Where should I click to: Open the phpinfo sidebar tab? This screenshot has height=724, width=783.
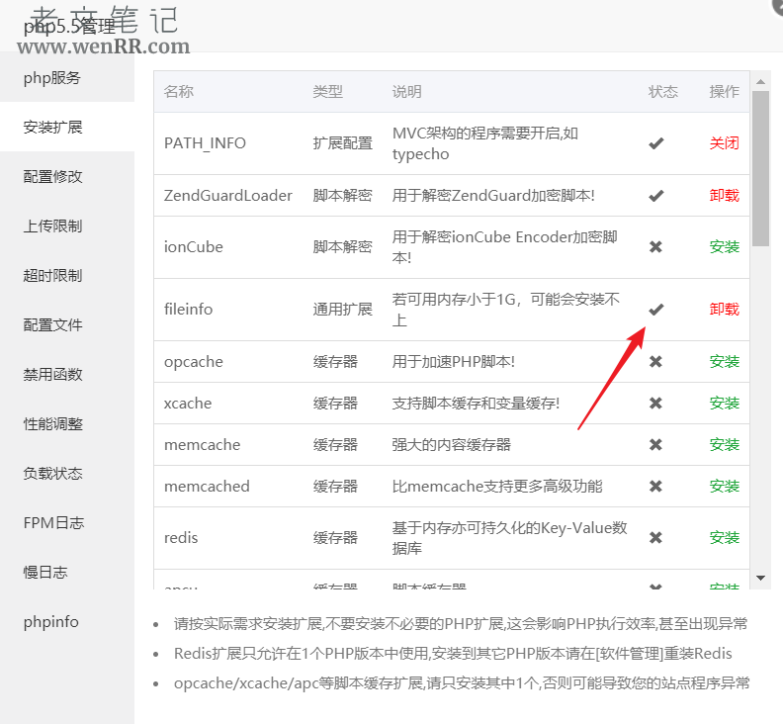(x=67, y=621)
